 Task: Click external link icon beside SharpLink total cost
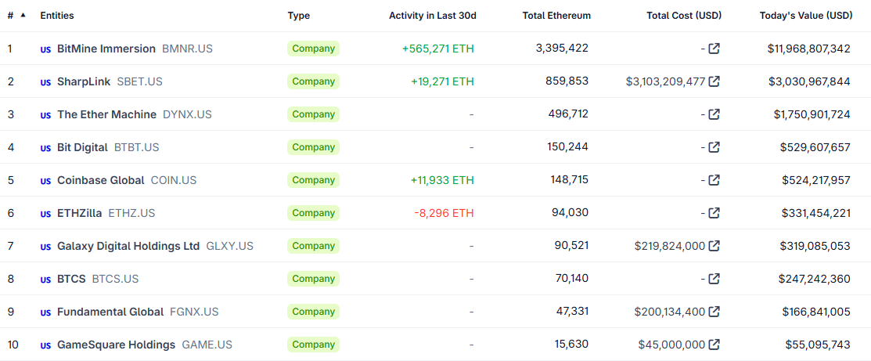714,81
